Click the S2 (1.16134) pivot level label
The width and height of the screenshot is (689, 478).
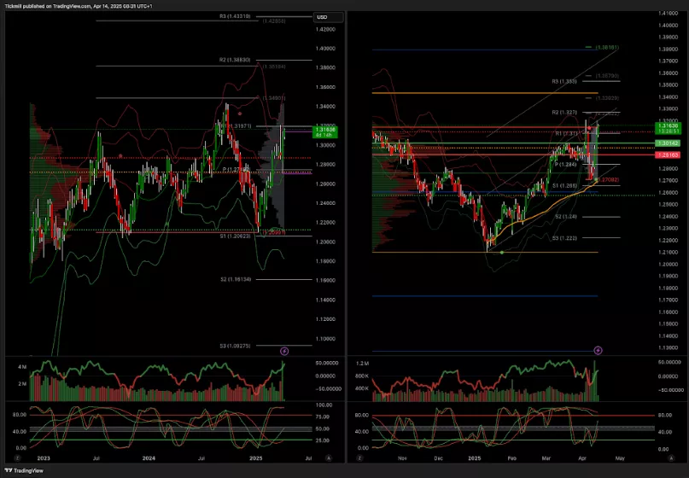coord(234,279)
